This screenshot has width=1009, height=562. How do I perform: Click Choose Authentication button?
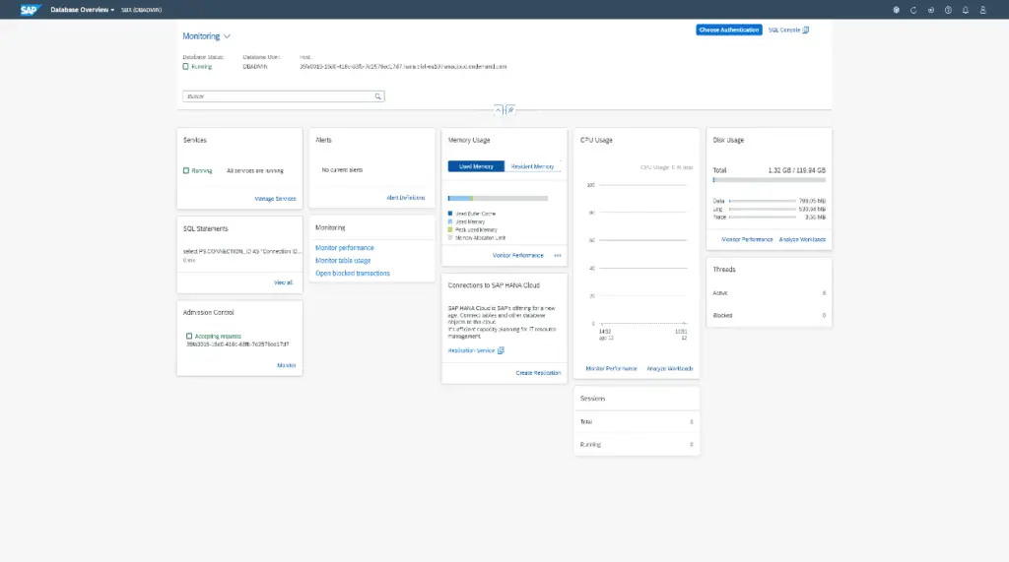point(729,30)
